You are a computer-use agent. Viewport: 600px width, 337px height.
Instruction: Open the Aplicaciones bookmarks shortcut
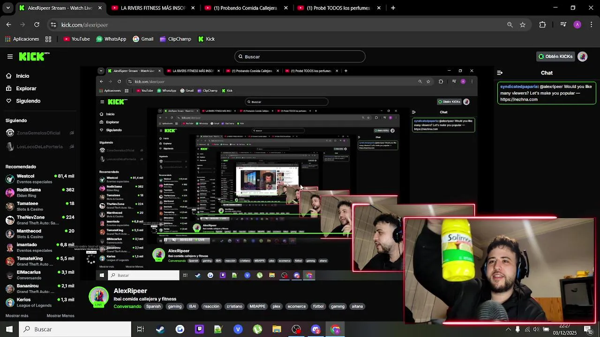pos(22,39)
